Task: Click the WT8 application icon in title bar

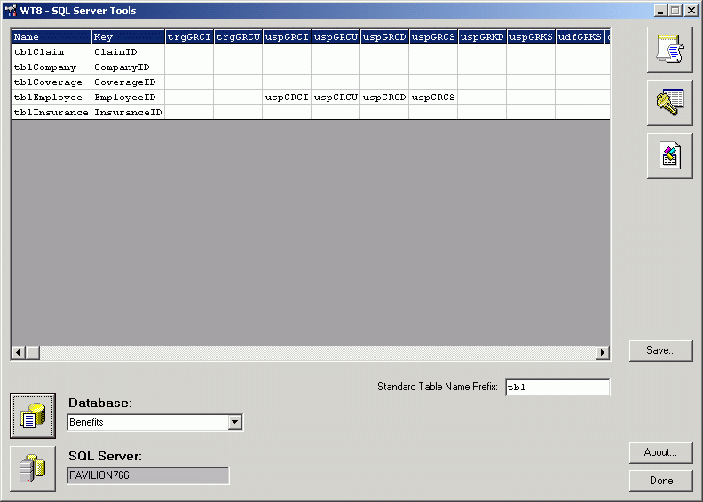Action: pyautogui.click(x=11, y=11)
